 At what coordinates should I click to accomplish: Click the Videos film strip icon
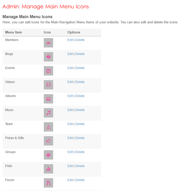48,85
